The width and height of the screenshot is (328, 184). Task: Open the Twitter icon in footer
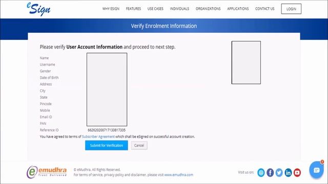[x=279, y=173]
